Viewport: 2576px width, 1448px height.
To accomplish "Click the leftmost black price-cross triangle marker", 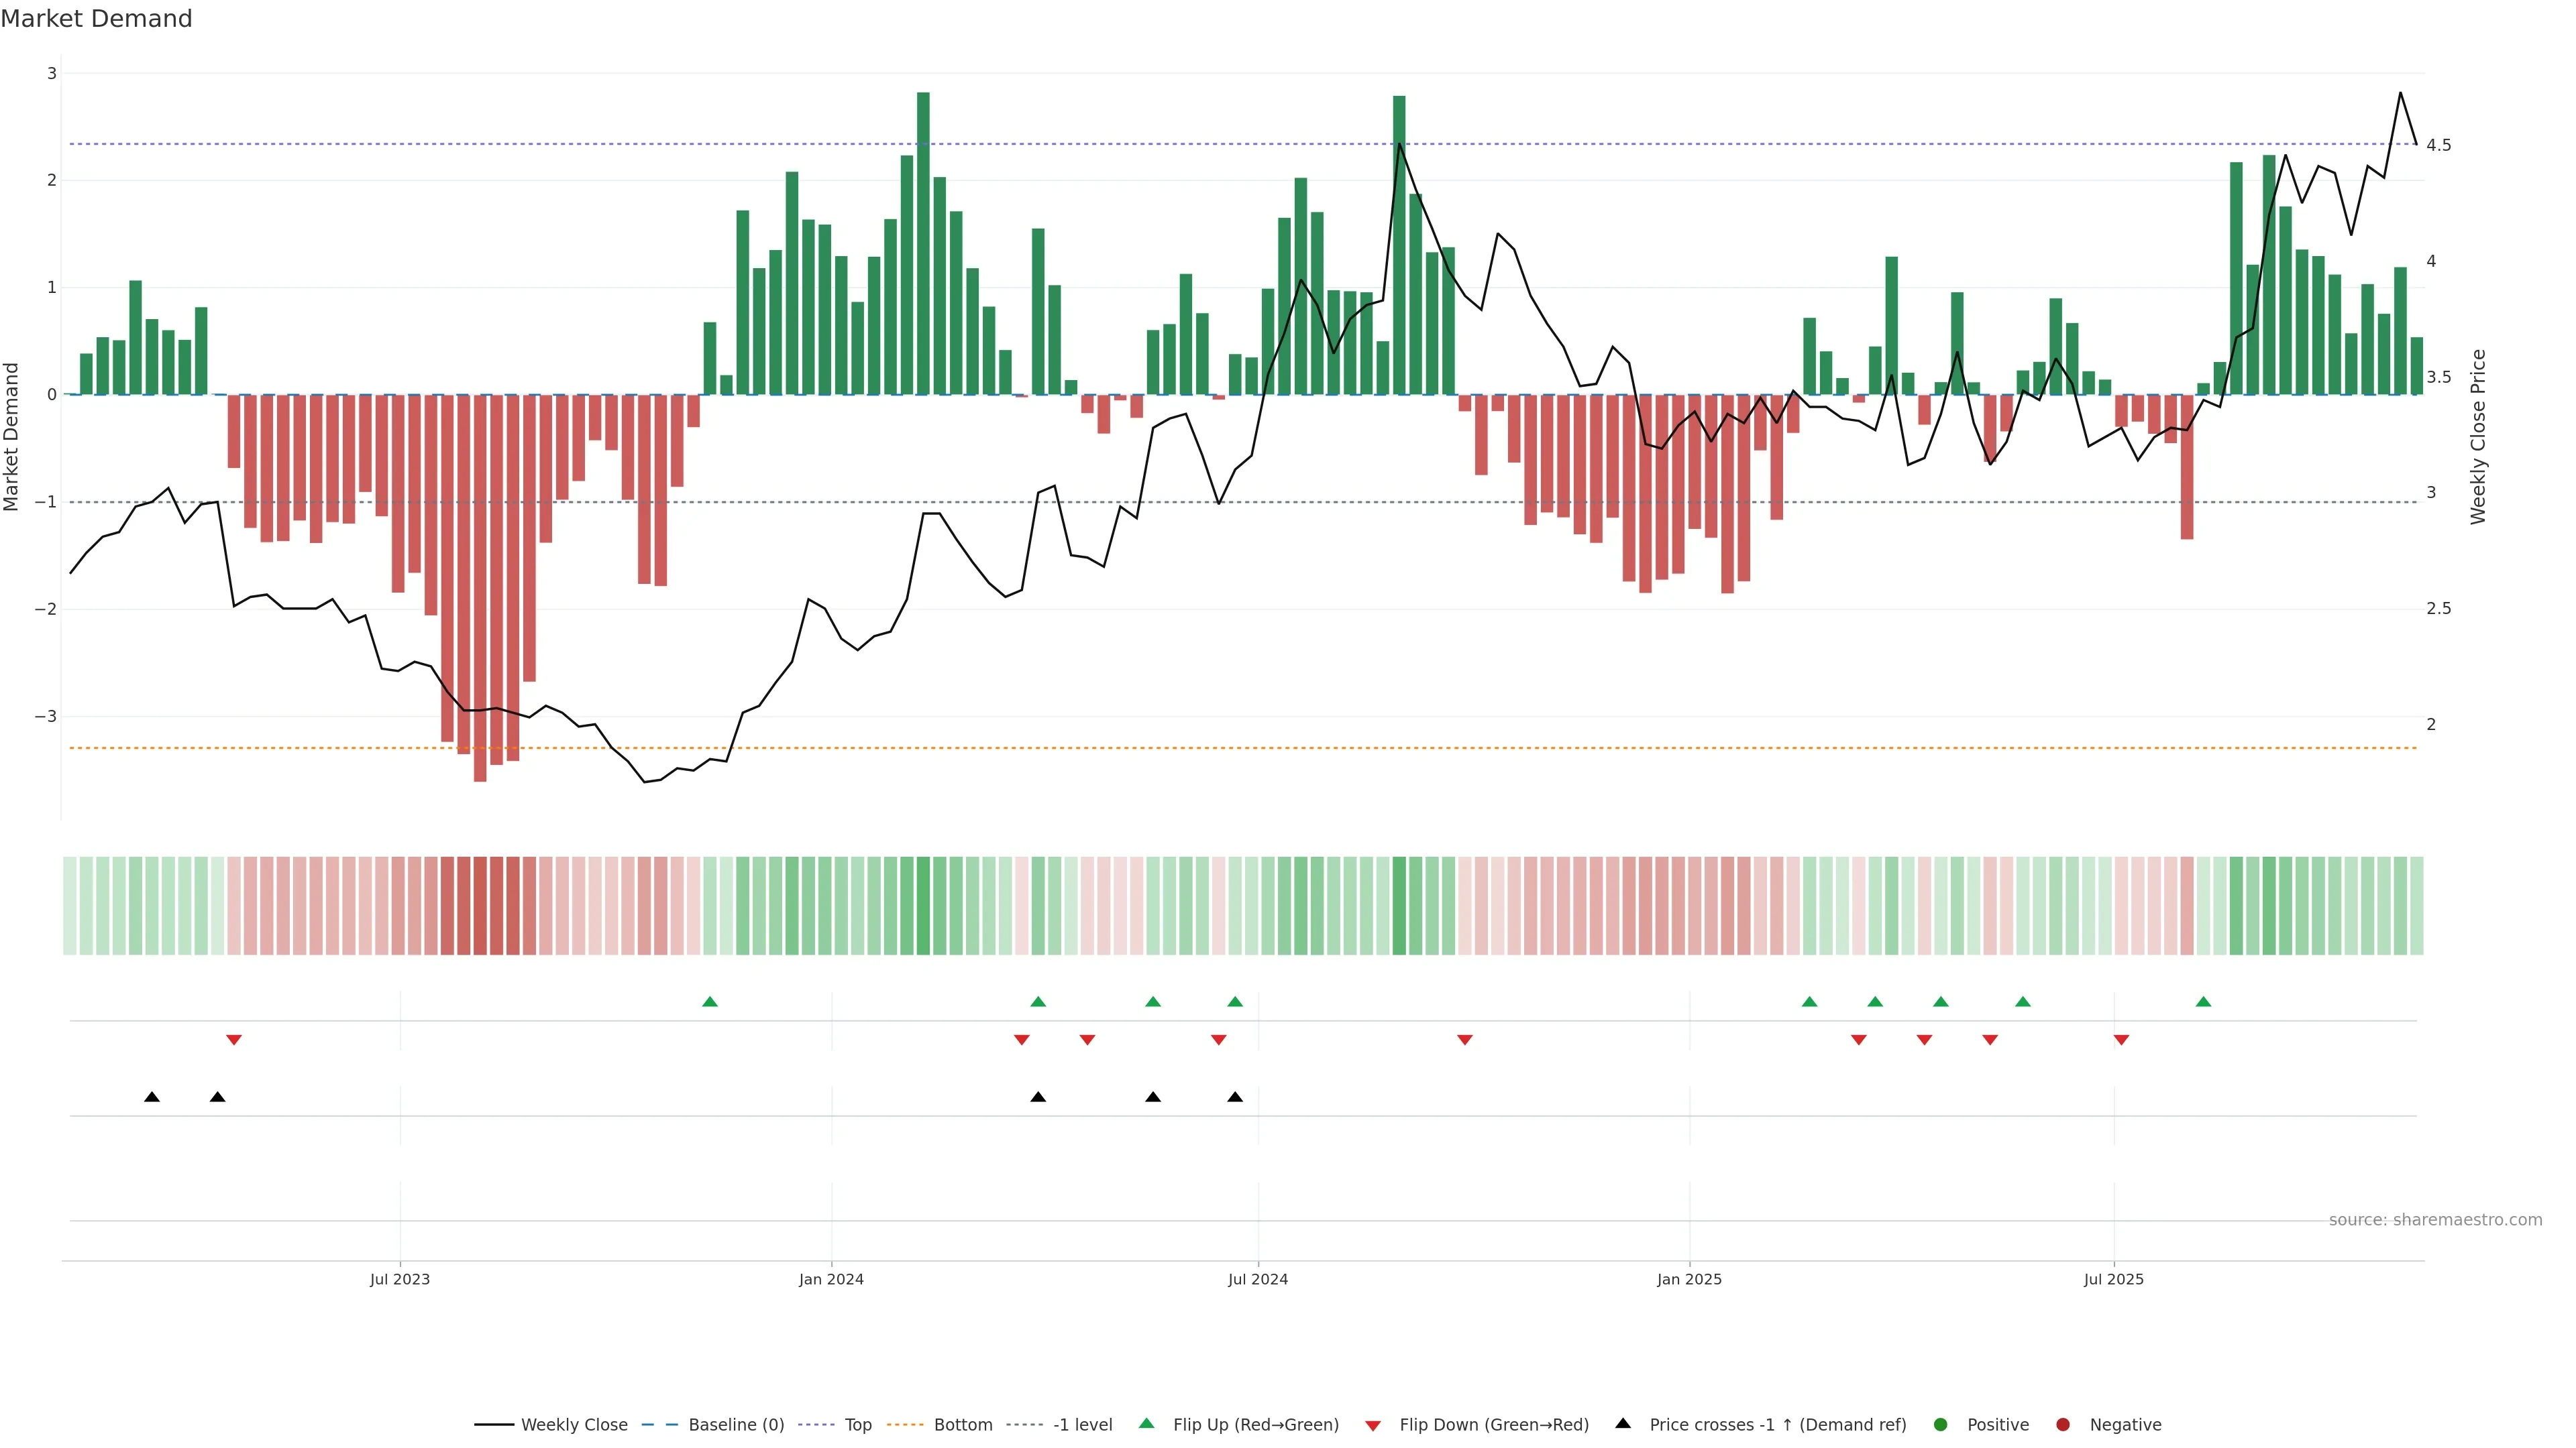I will click(152, 1097).
